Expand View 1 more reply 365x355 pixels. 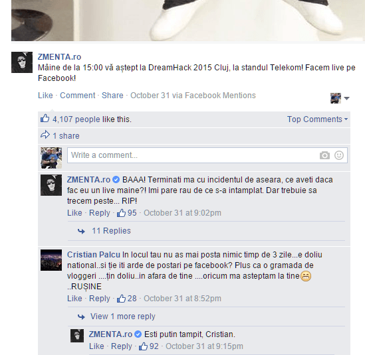123,317
